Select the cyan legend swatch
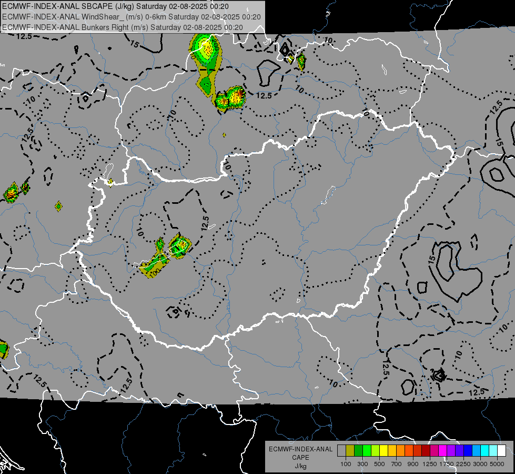 click(x=485, y=450)
